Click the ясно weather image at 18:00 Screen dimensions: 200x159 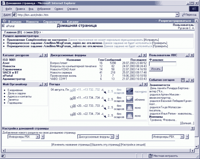click(130, 115)
